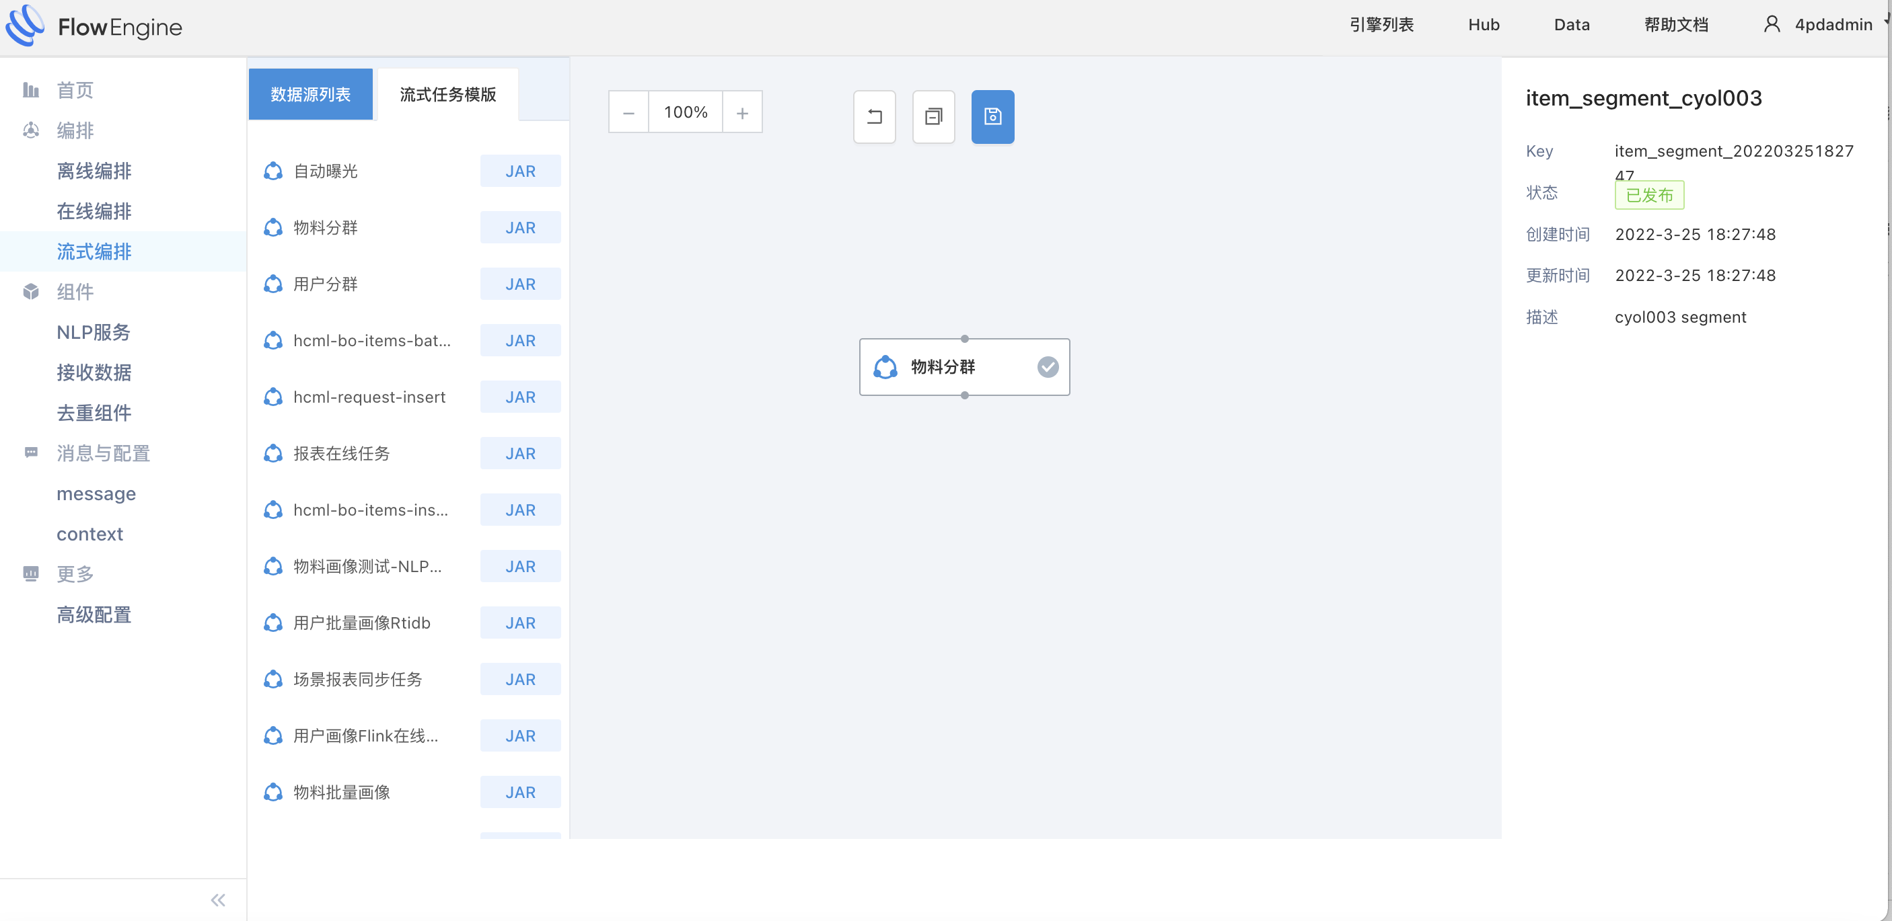1892x921 pixels.
Task: Toggle the checkmark on the 物料分群 canvas node
Action: [x=1048, y=366]
